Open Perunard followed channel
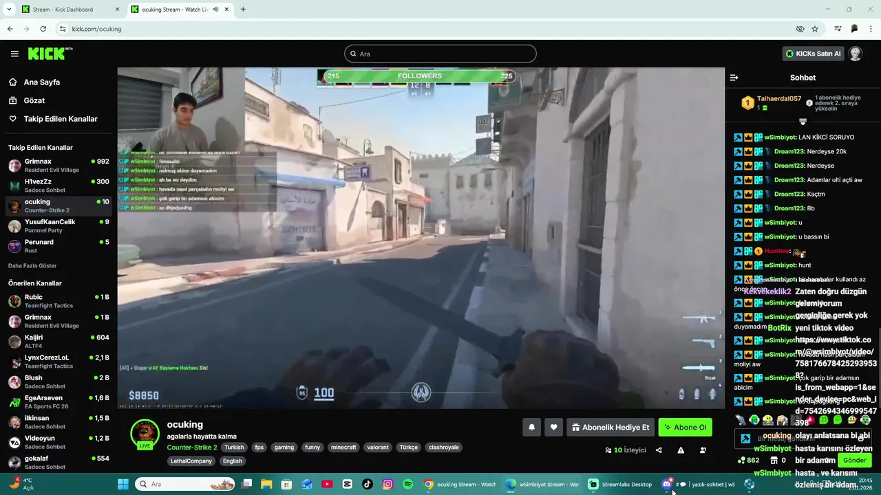Image resolution: width=881 pixels, height=495 pixels. 59,246
